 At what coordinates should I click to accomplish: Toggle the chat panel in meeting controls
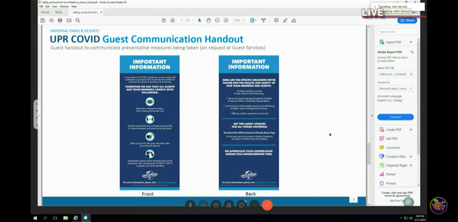point(241,205)
